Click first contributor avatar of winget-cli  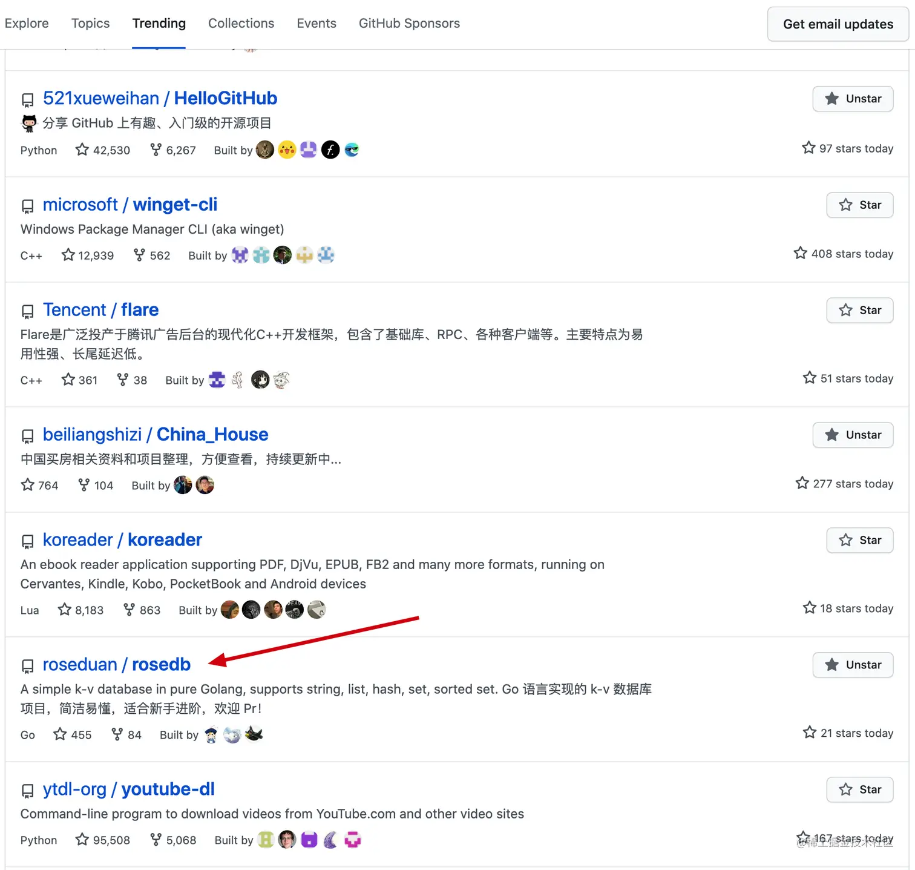240,255
